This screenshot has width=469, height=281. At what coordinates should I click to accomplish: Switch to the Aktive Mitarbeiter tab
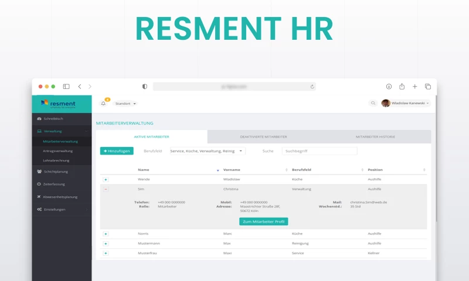[x=152, y=137]
